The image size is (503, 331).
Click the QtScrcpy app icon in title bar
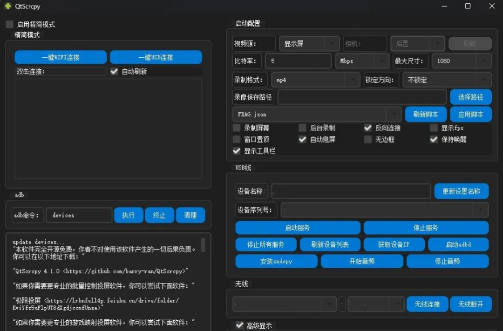click(x=8, y=6)
